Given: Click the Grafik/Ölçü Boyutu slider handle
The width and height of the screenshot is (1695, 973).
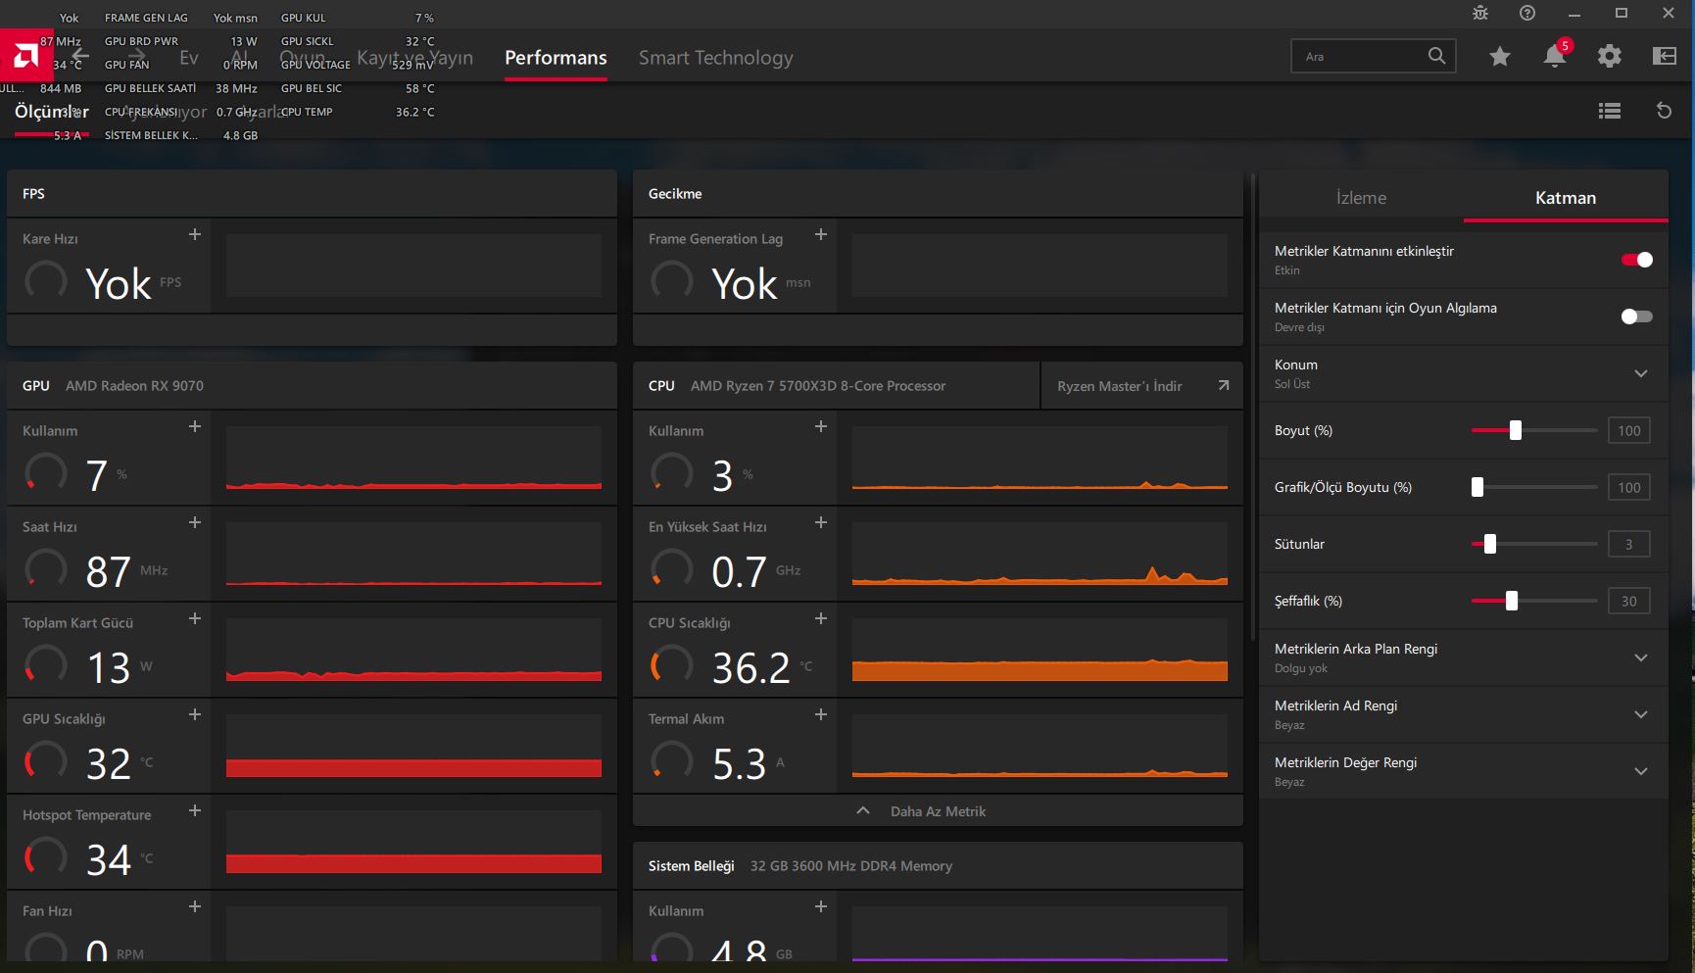Looking at the screenshot, I should pyautogui.click(x=1477, y=487).
